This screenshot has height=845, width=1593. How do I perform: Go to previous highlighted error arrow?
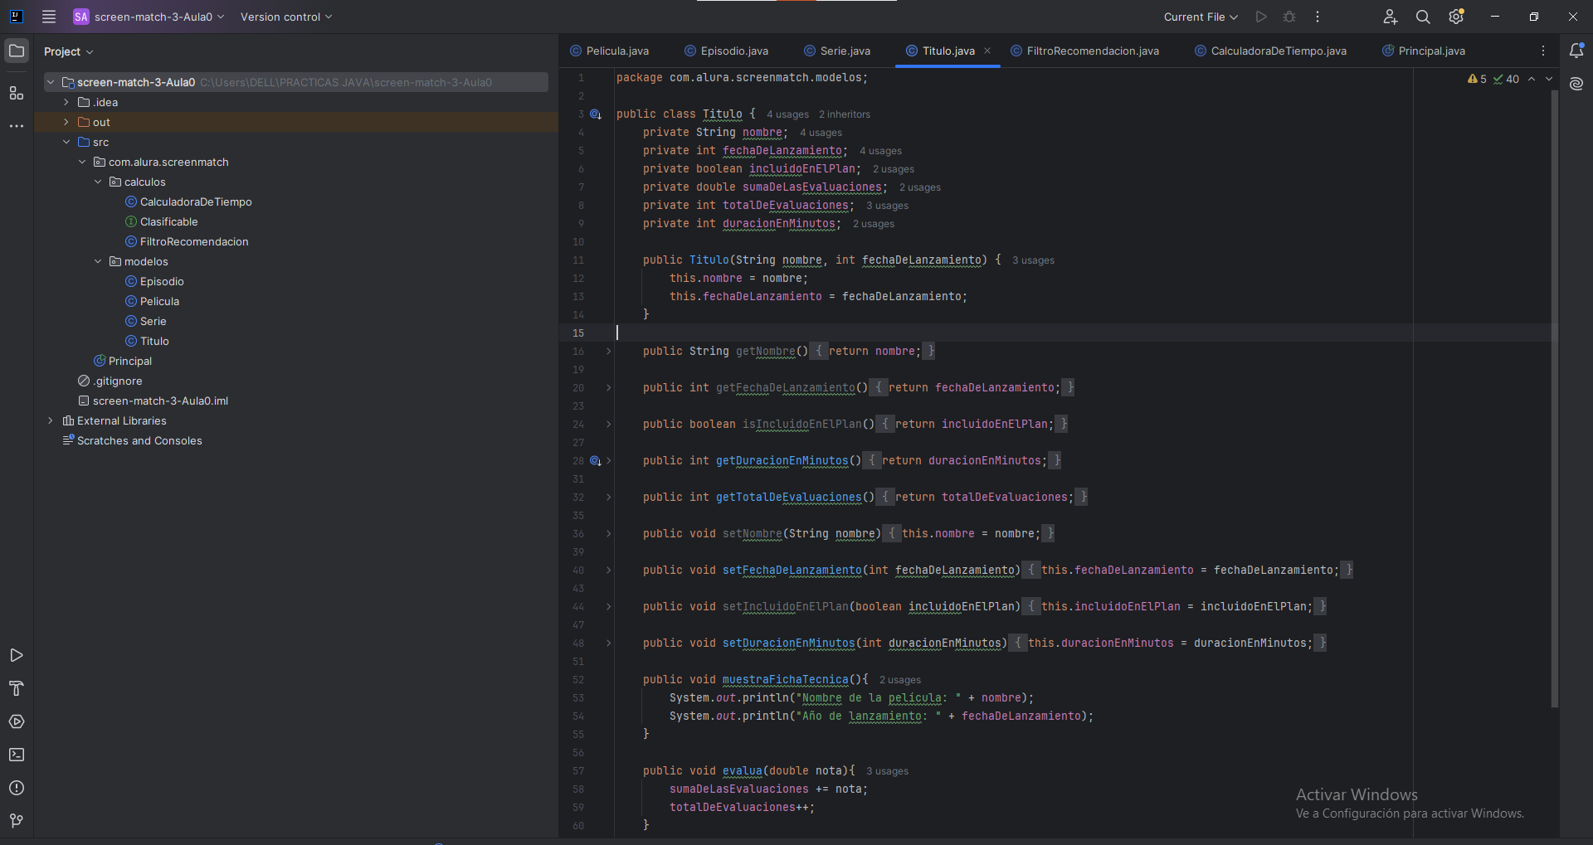[1532, 79]
